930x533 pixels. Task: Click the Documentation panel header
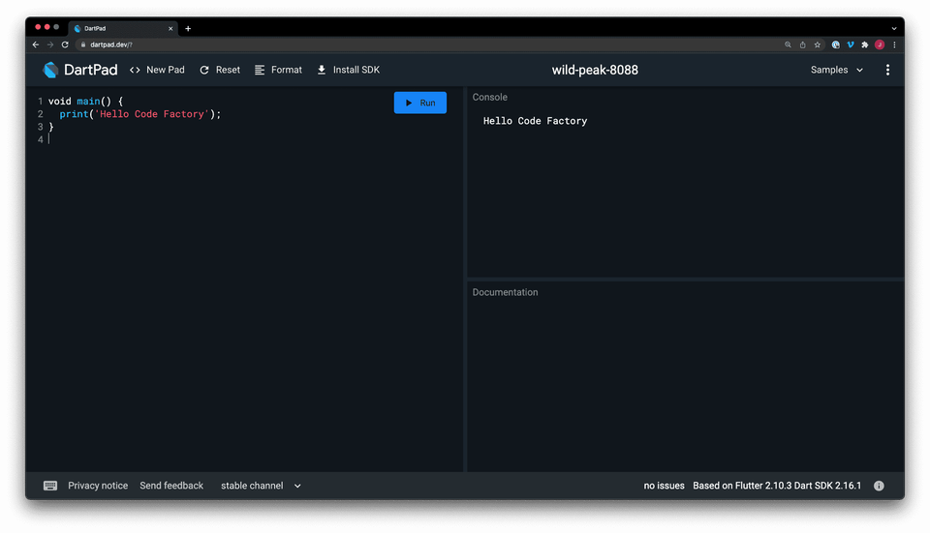pos(506,292)
